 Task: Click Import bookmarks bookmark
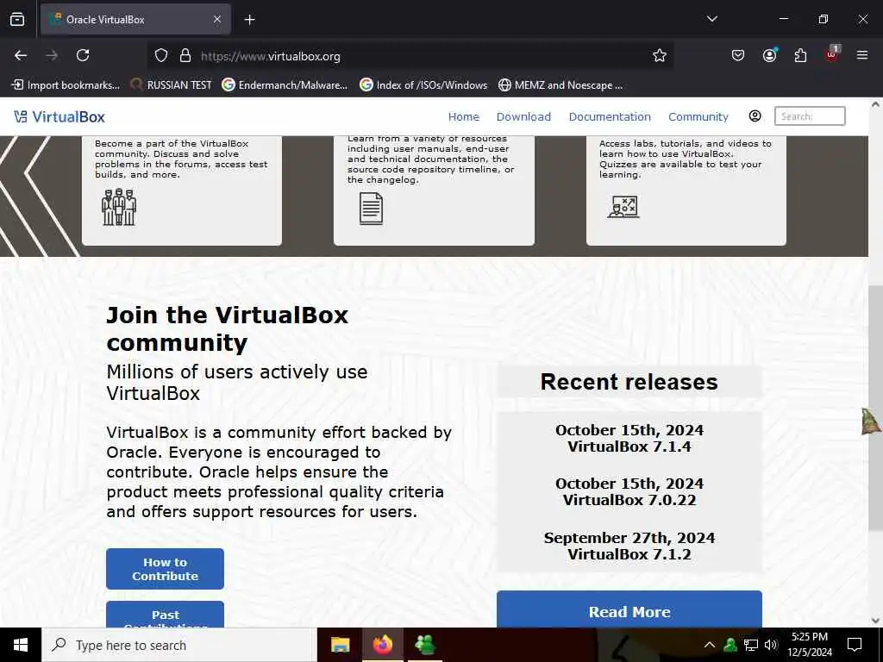click(x=66, y=85)
